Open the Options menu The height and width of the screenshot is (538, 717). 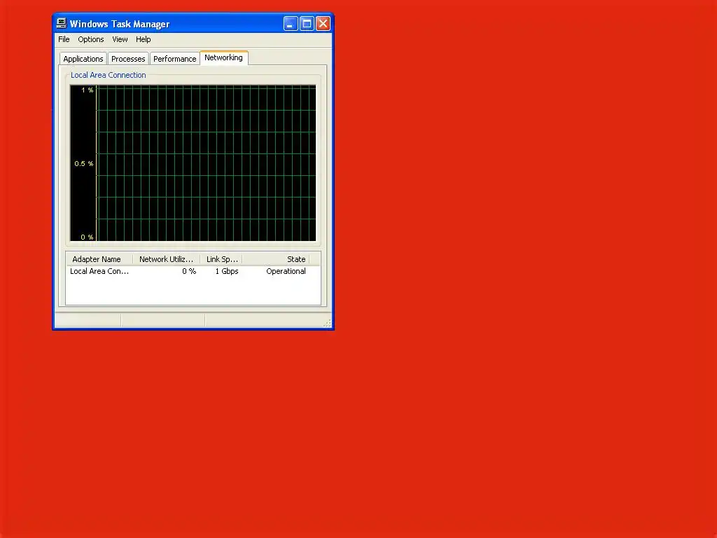pyautogui.click(x=90, y=39)
